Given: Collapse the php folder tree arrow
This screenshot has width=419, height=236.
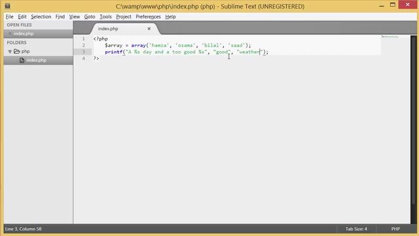Looking at the screenshot, I should [10, 51].
